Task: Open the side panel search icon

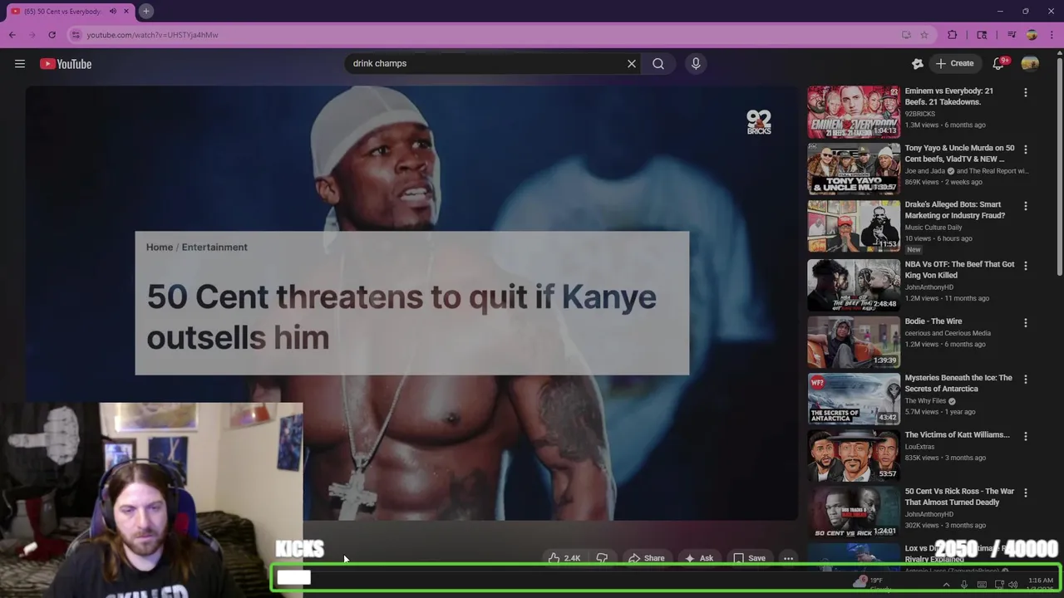Action: tap(982, 35)
